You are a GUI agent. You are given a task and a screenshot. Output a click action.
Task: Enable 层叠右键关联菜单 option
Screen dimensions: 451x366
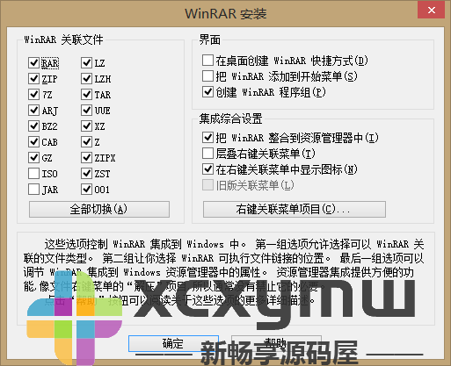point(207,153)
